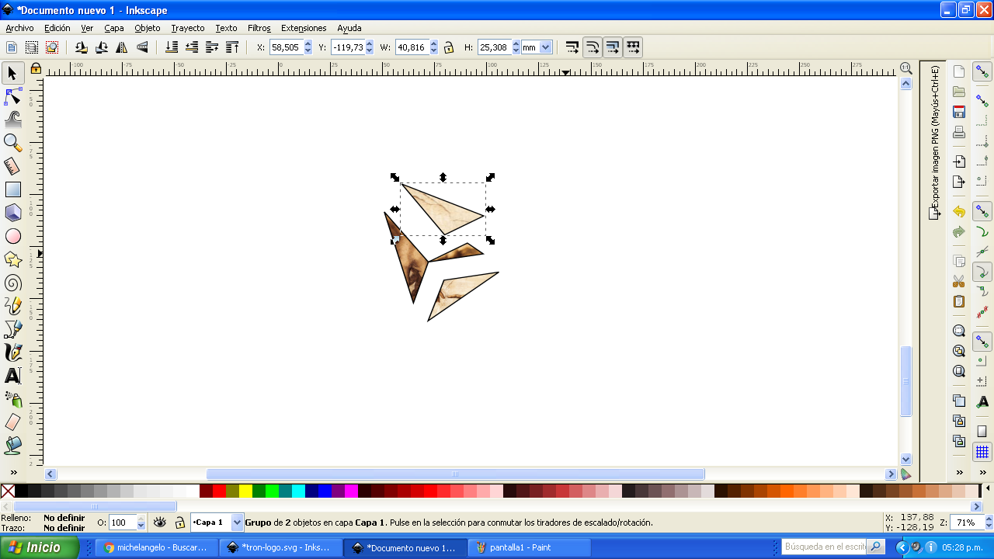Screen dimensions: 994x559
Task: Toggle scaling stroke width with object
Action: coord(572,47)
